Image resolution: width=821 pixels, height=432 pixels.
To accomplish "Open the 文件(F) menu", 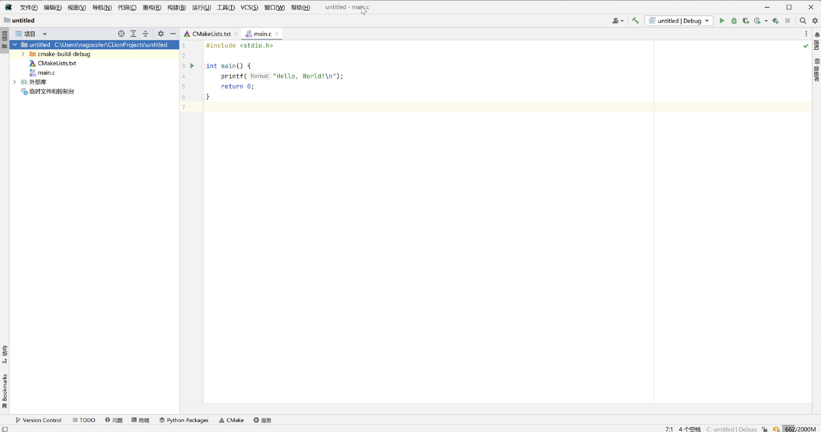I will pos(29,8).
